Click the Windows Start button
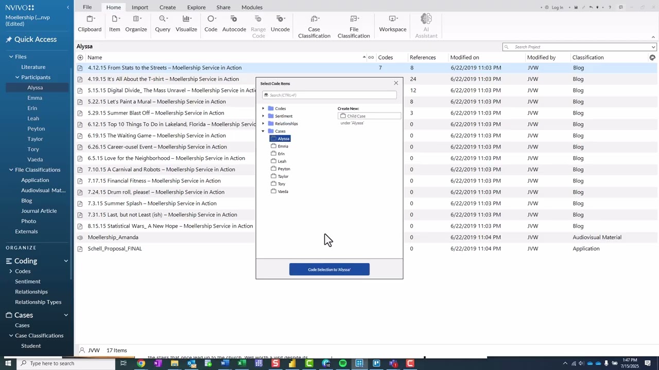This screenshot has width=659, height=370. point(8,363)
